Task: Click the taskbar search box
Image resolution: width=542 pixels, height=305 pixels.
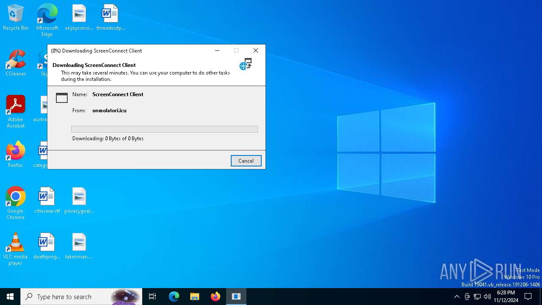Action: tap(81, 297)
